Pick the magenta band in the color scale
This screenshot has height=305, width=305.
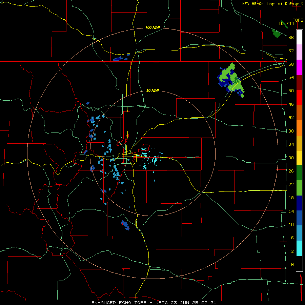click(299, 67)
